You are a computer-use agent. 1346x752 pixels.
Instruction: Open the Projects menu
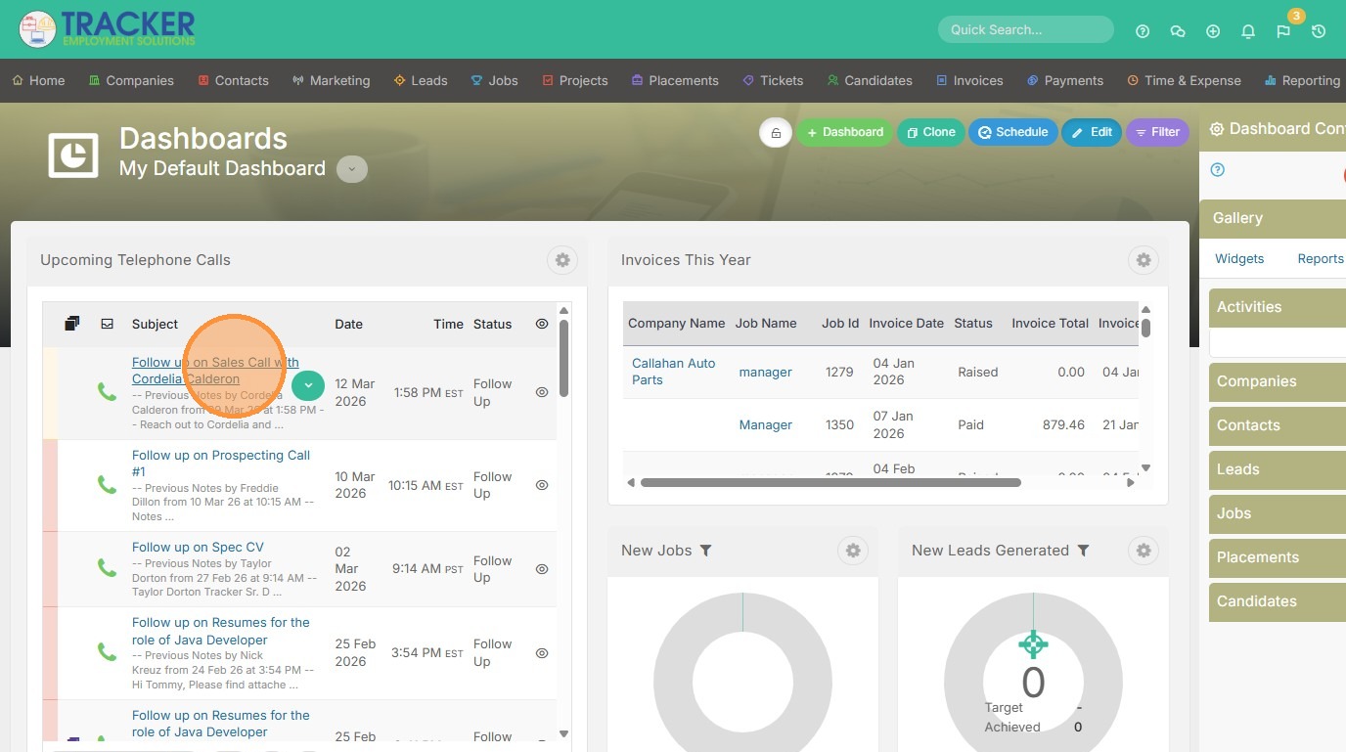point(575,81)
